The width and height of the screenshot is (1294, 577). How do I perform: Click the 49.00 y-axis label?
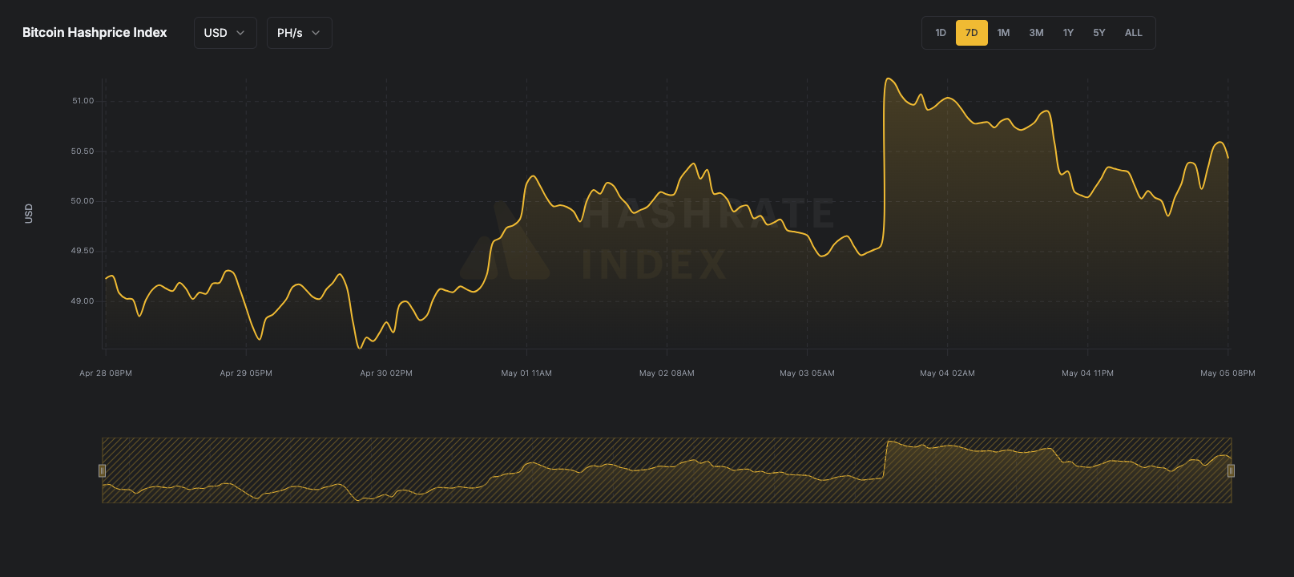[83, 301]
